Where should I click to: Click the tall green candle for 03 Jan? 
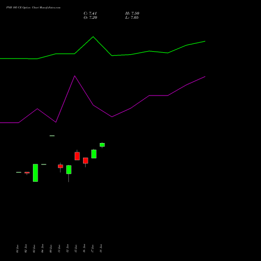(x=35, y=173)
